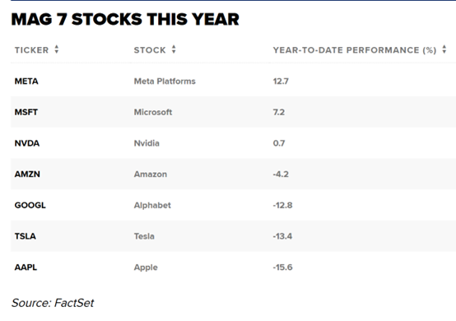
Task: Click the Alphabet stock name
Action: click(152, 205)
